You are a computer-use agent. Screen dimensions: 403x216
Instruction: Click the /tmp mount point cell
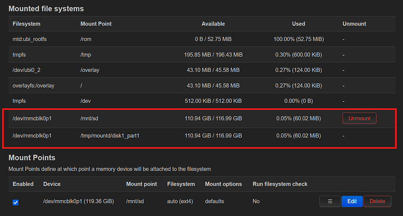86,55
